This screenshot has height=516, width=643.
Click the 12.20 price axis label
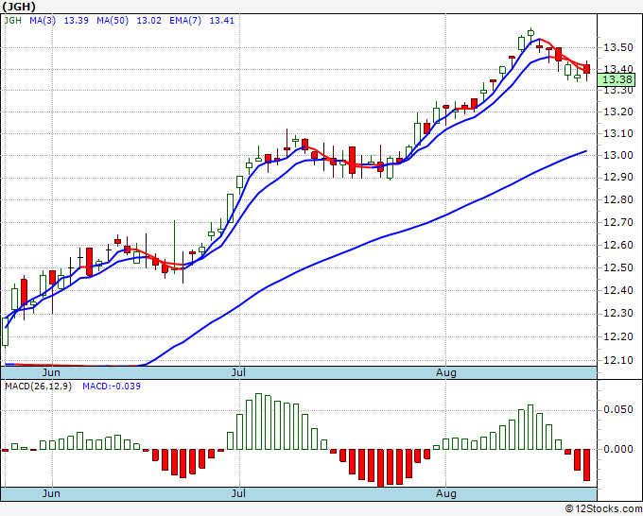click(x=618, y=336)
